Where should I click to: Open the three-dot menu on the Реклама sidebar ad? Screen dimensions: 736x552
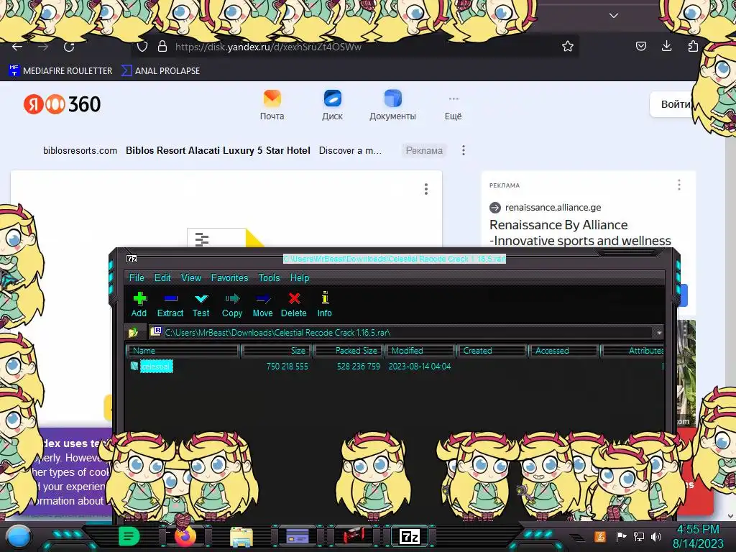[x=679, y=185]
